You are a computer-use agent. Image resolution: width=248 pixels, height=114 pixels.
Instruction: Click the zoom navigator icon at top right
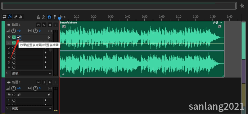point(242,6)
